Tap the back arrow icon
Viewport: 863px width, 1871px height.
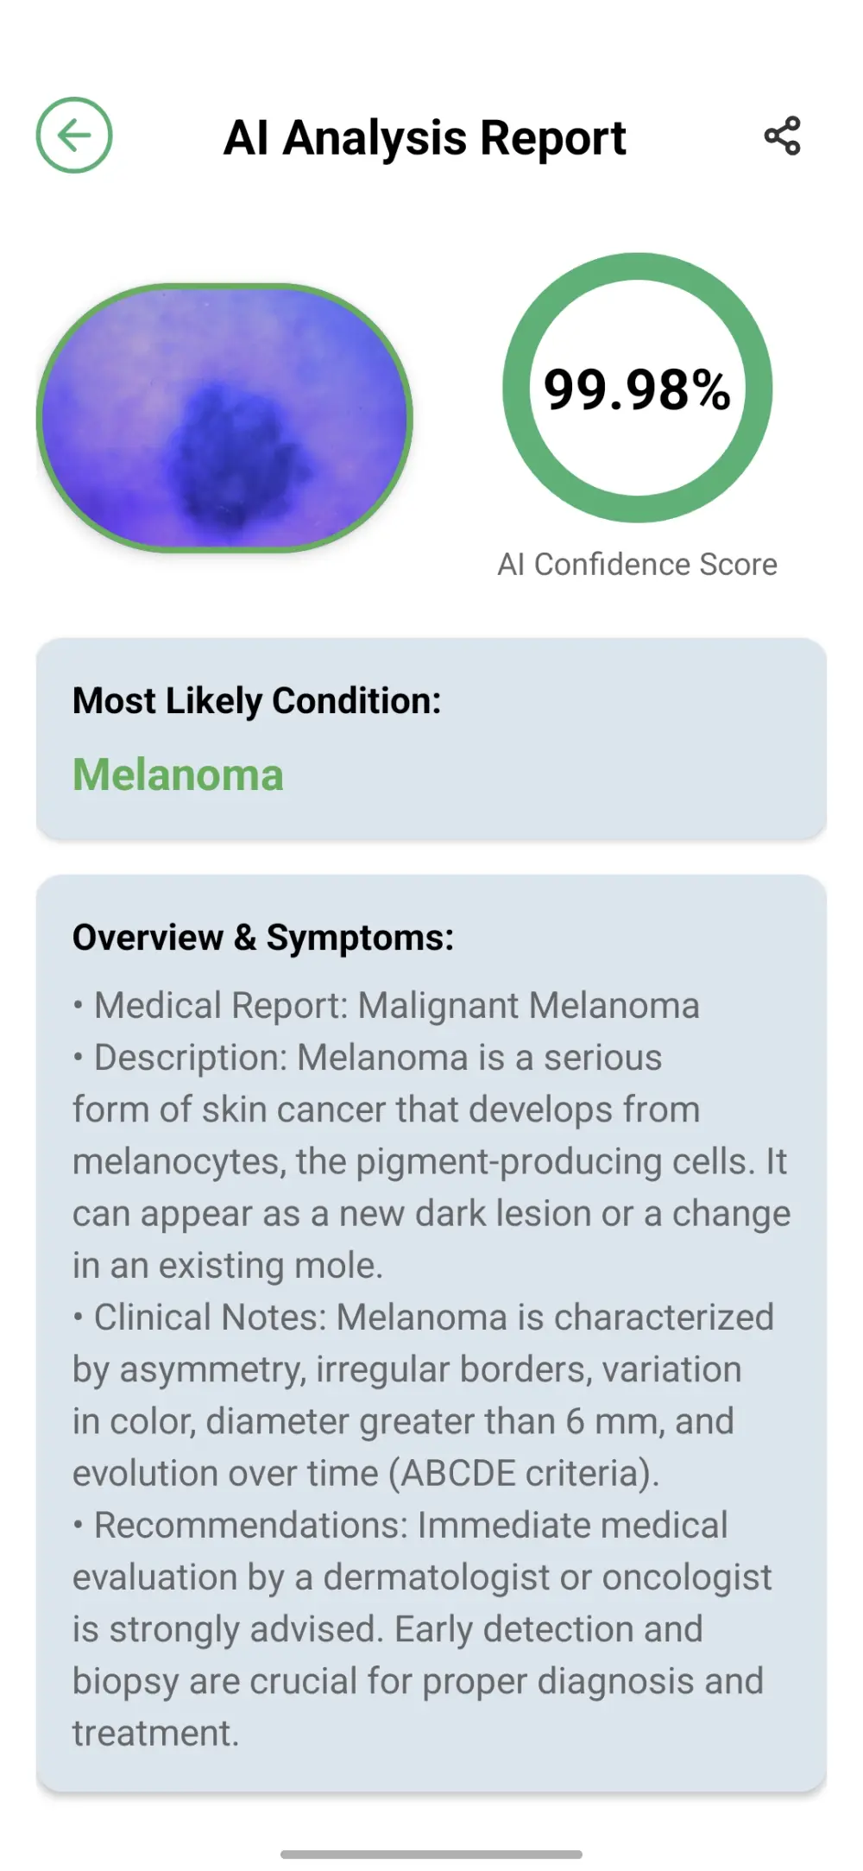74,136
